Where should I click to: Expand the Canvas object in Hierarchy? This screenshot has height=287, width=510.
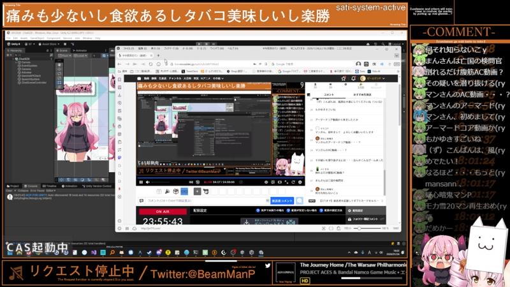click(17, 62)
